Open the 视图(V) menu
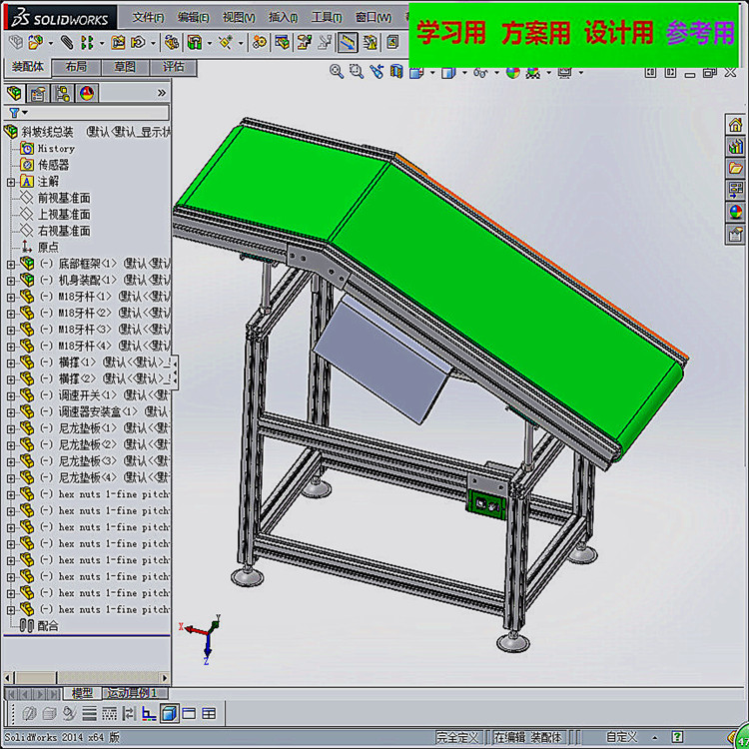The width and height of the screenshot is (749, 749). point(239,17)
